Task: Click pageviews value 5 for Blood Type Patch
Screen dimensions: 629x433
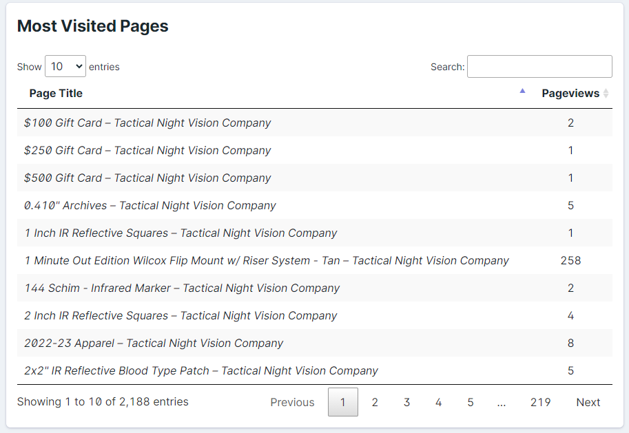Action: coord(570,370)
